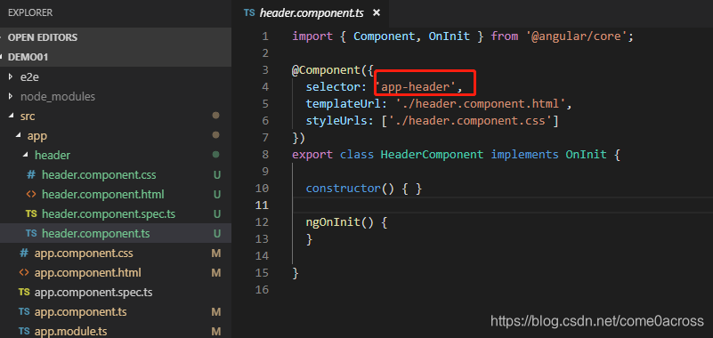Click the git status dot on app folder

(x=216, y=135)
